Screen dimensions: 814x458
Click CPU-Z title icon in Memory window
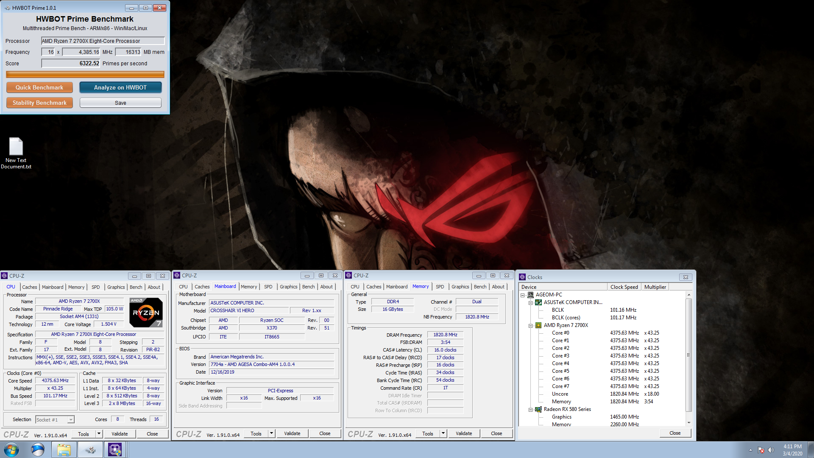tap(348, 275)
